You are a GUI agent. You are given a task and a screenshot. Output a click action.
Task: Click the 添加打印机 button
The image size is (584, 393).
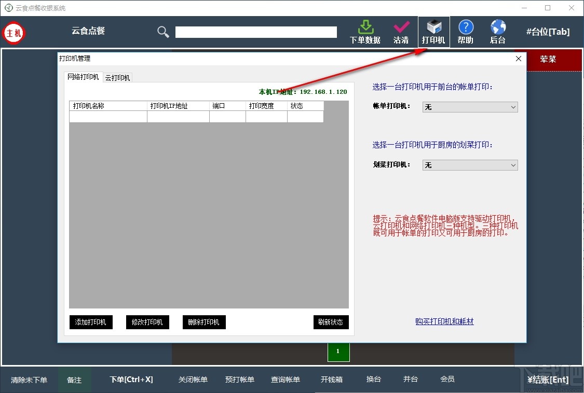click(x=90, y=322)
